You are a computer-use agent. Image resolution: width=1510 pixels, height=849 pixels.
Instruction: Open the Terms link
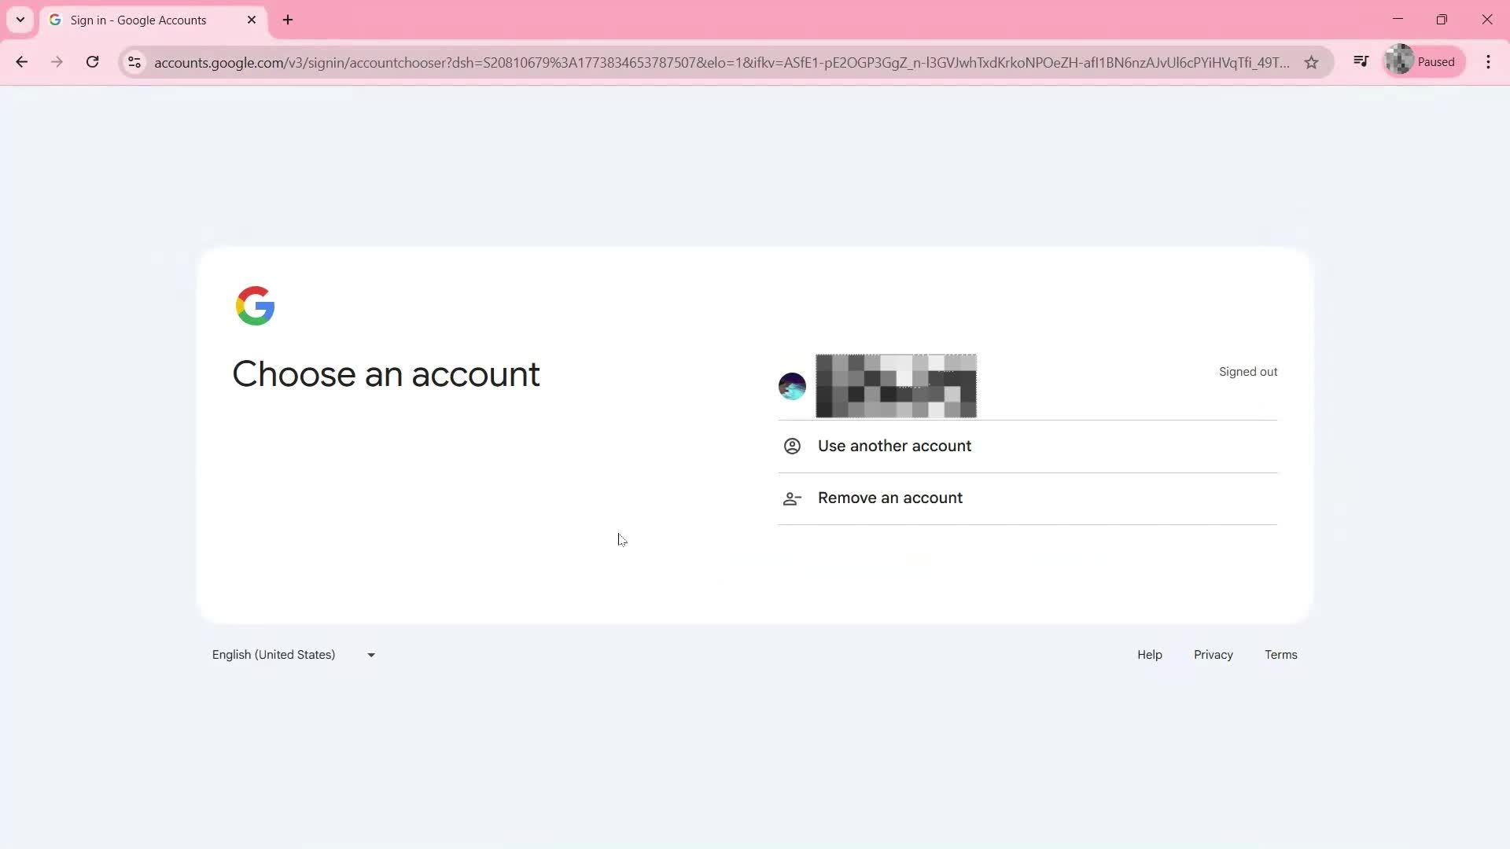1280,654
